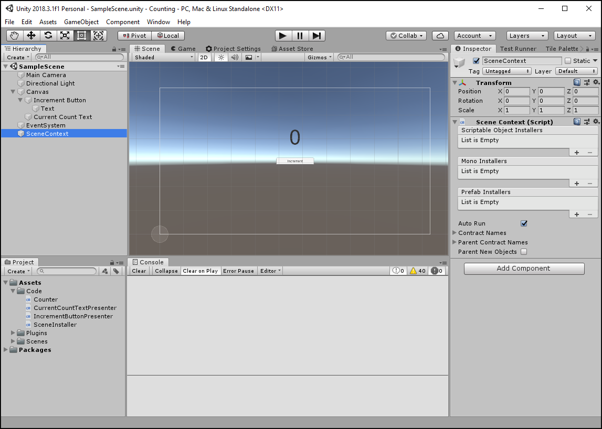Open the Layout dropdown
Image resolution: width=602 pixels, height=429 pixels.
[574, 35]
